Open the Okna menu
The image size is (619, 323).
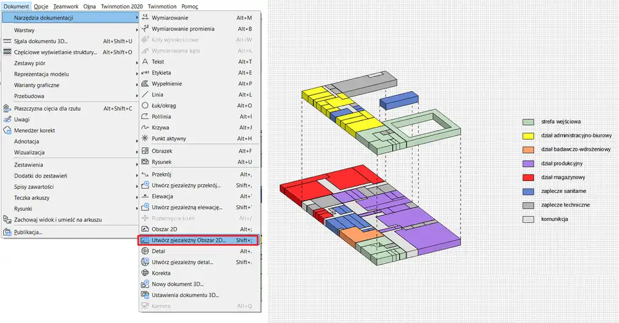coord(90,6)
